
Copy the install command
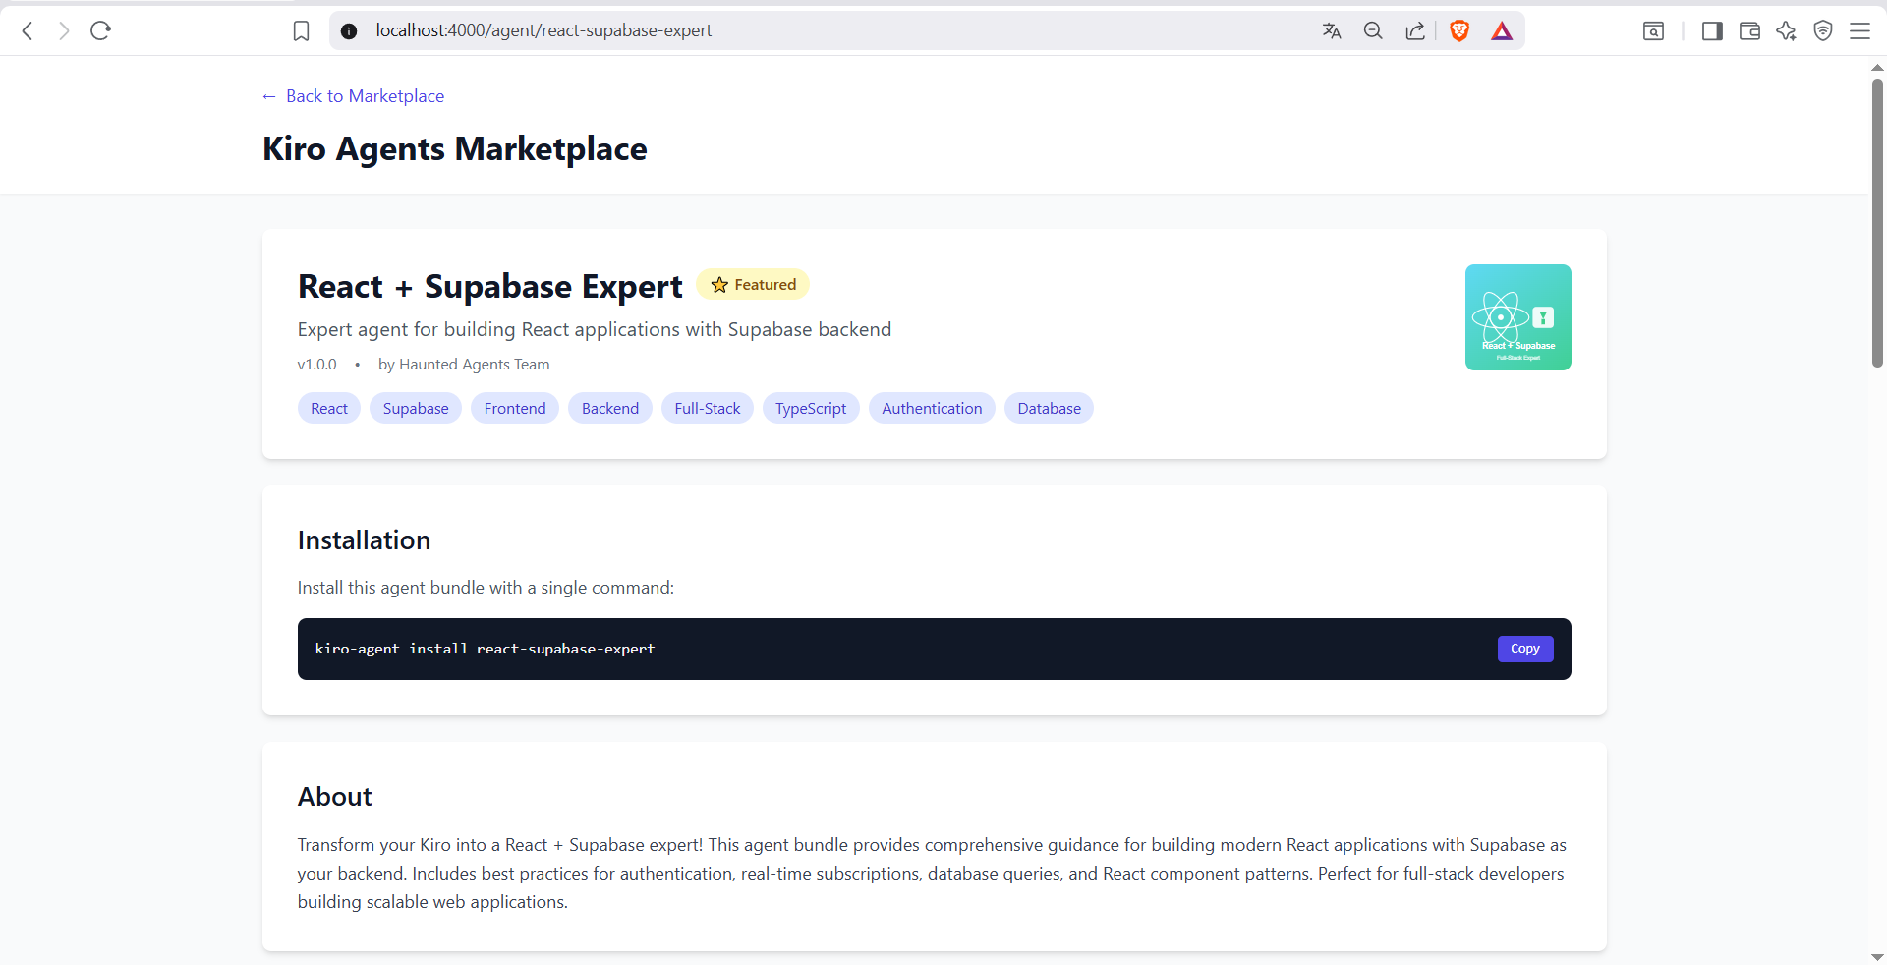coord(1525,649)
